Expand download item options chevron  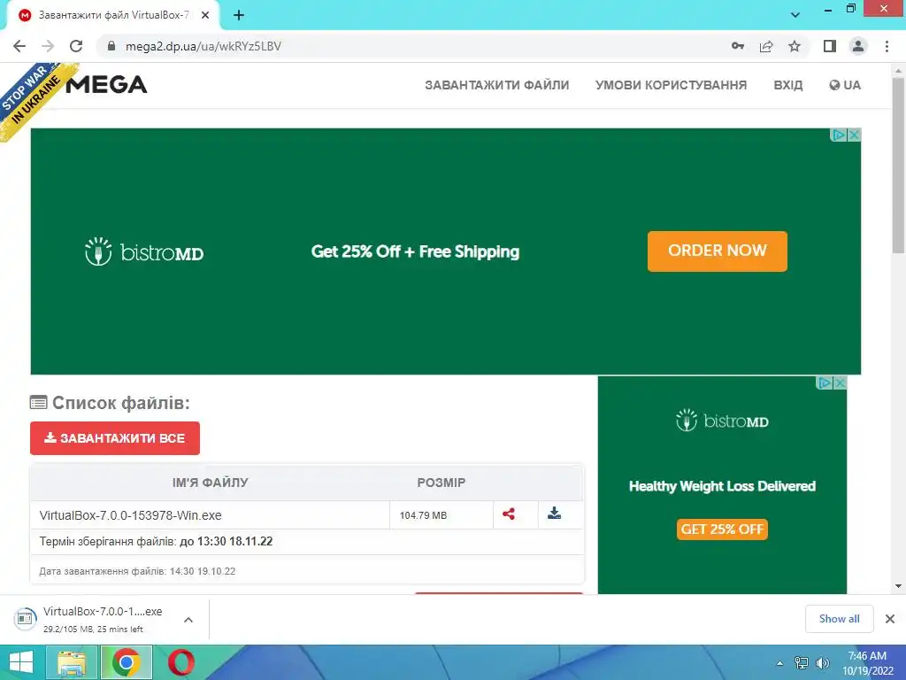pyautogui.click(x=188, y=619)
